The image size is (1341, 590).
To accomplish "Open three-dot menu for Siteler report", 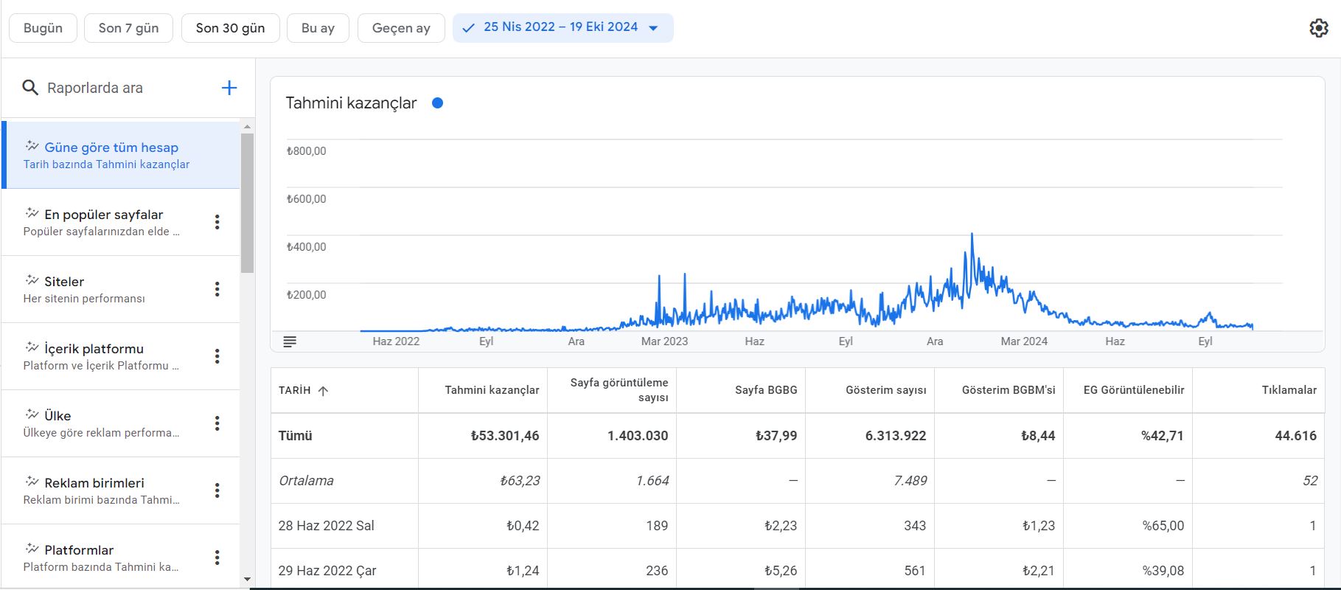I will coord(217,289).
